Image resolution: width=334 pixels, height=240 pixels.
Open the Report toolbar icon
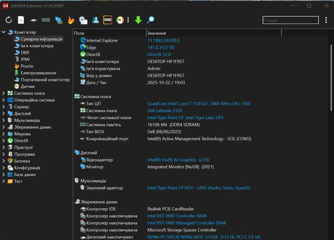click(21, 20)
